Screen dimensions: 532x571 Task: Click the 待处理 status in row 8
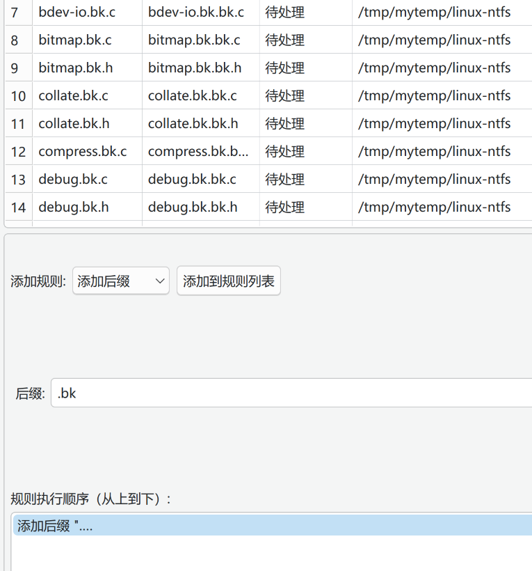306,40
